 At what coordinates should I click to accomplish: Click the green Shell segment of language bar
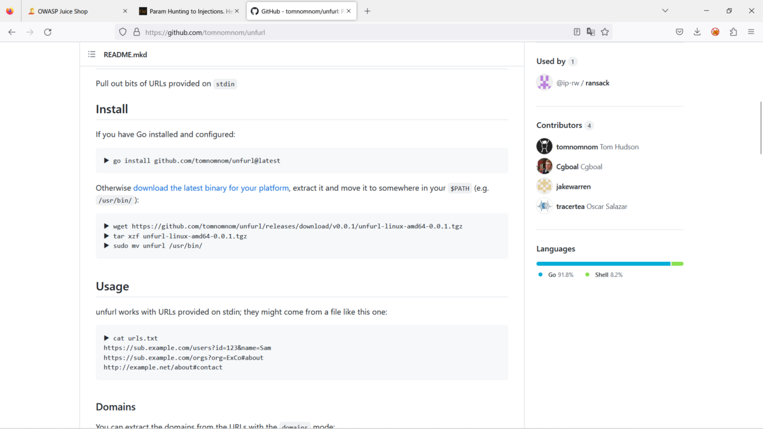tap(677, 264)
